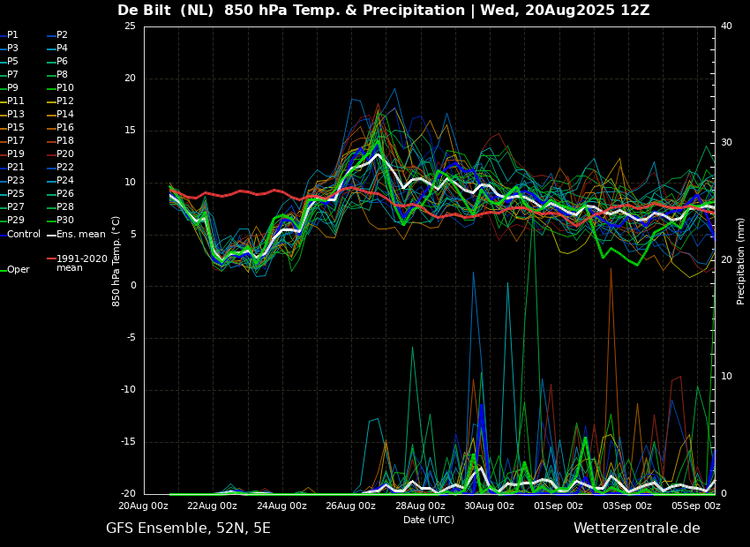Image resolution: width=750 pixels, height=547 pixels.
Task: Click the P10 legend line marker
Action: click(x=51, y=88)
